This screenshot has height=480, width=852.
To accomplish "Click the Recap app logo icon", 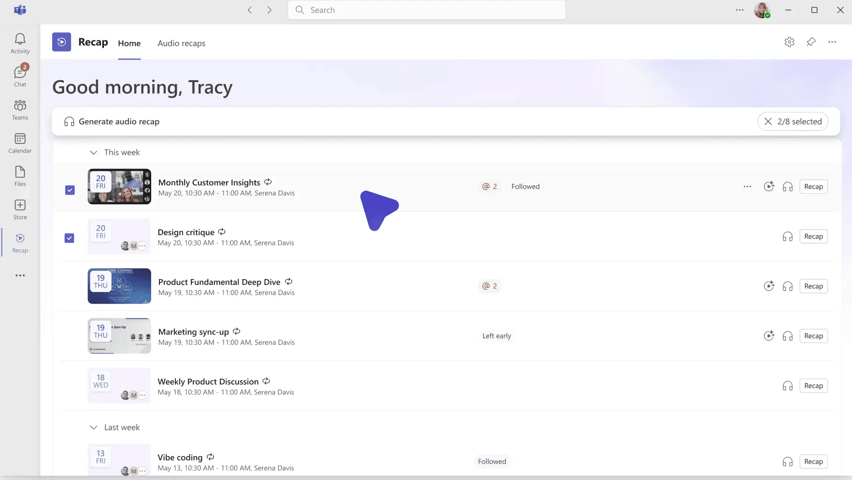I will pos(61,42).
